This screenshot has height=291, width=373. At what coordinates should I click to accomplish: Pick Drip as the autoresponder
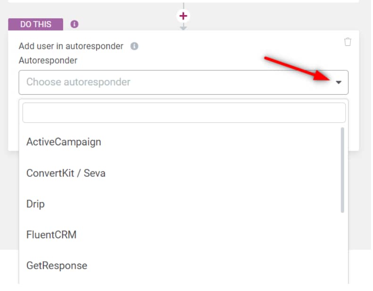(x=35, y=204)
